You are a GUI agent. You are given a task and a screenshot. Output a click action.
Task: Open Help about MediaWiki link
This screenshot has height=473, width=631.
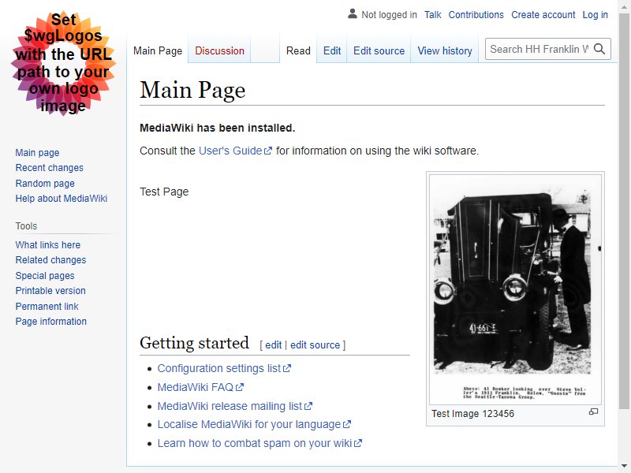[62, 199]
